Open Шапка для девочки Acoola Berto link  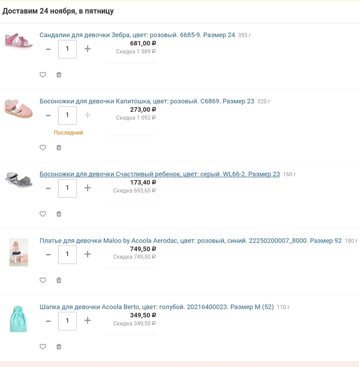pos(156,307)
